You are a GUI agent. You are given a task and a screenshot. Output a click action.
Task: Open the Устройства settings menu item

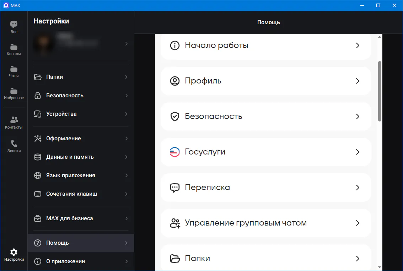[x=81, y=114]
